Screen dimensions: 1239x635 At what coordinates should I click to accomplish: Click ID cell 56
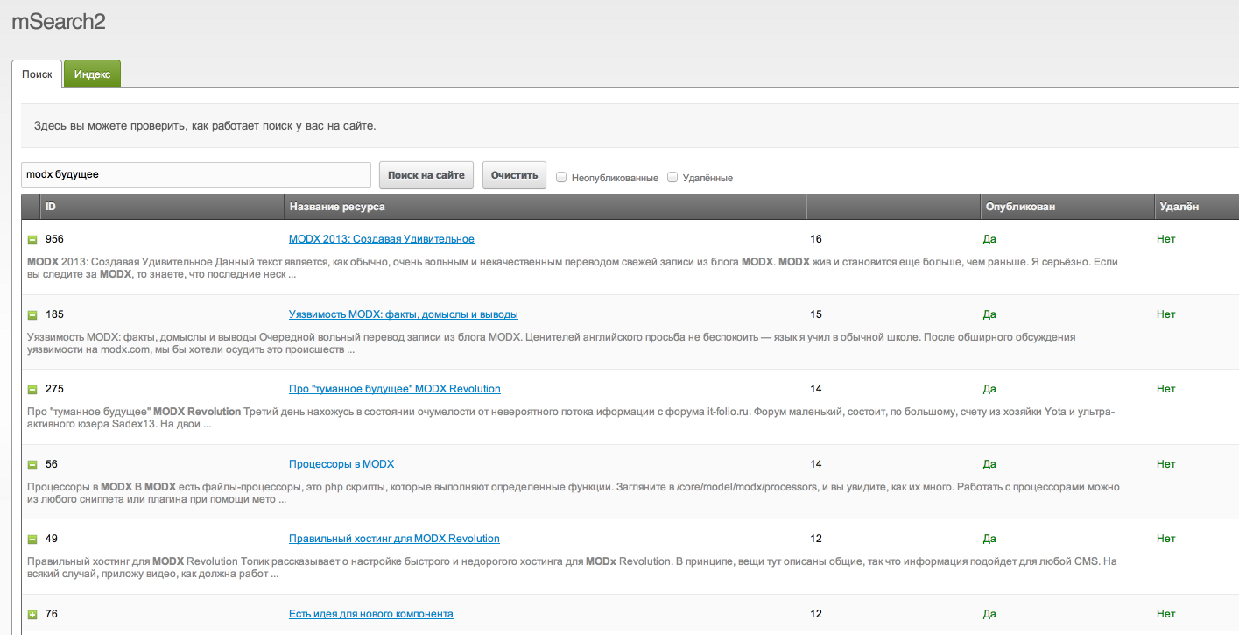tap(52, 464)
